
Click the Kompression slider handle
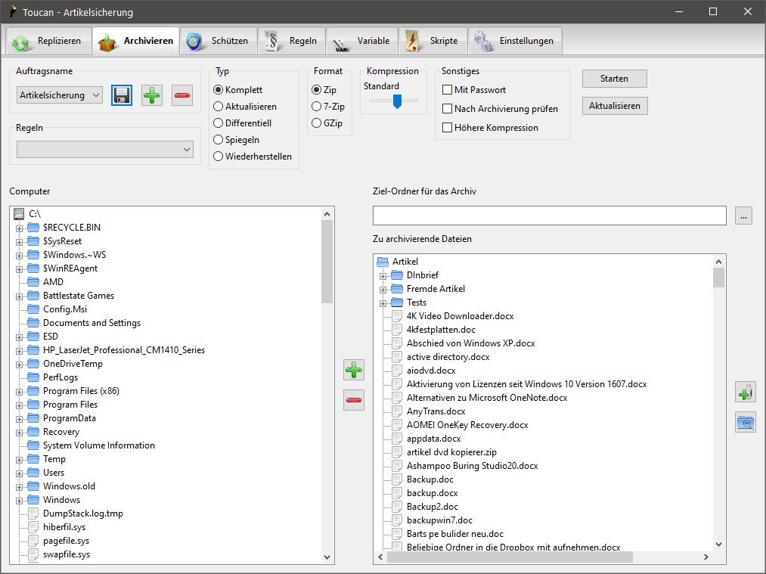click(x=396, y=102)
